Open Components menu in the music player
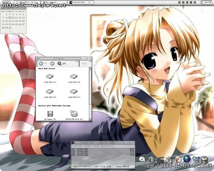The image size is (214, 171). (x=106, y=146)
